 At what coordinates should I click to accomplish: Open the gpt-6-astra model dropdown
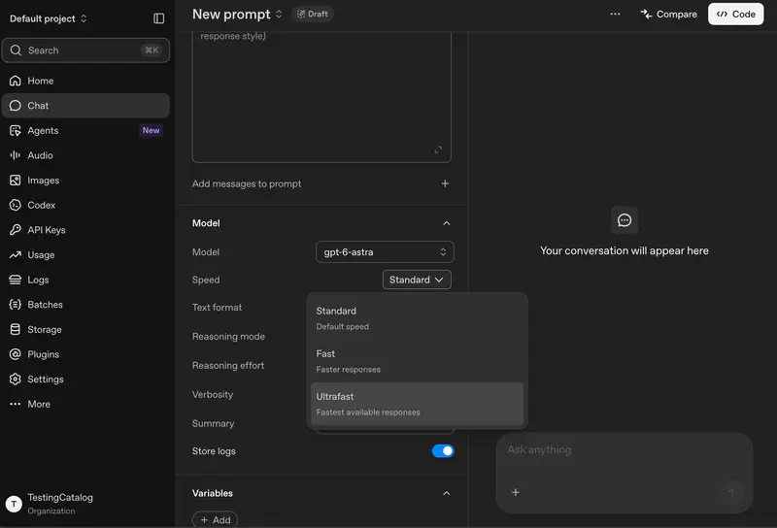click(x=385, y=252)
